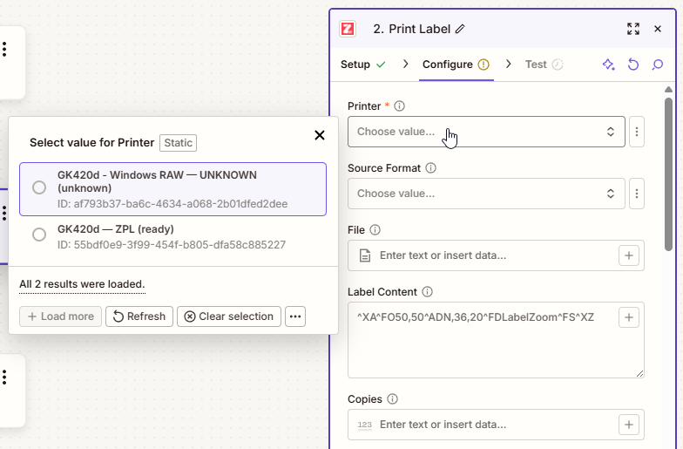Screen dimensions: 683x449
Task: Insert data into Label Content plus
Action: pyautogui.click(x=629, y=317)
